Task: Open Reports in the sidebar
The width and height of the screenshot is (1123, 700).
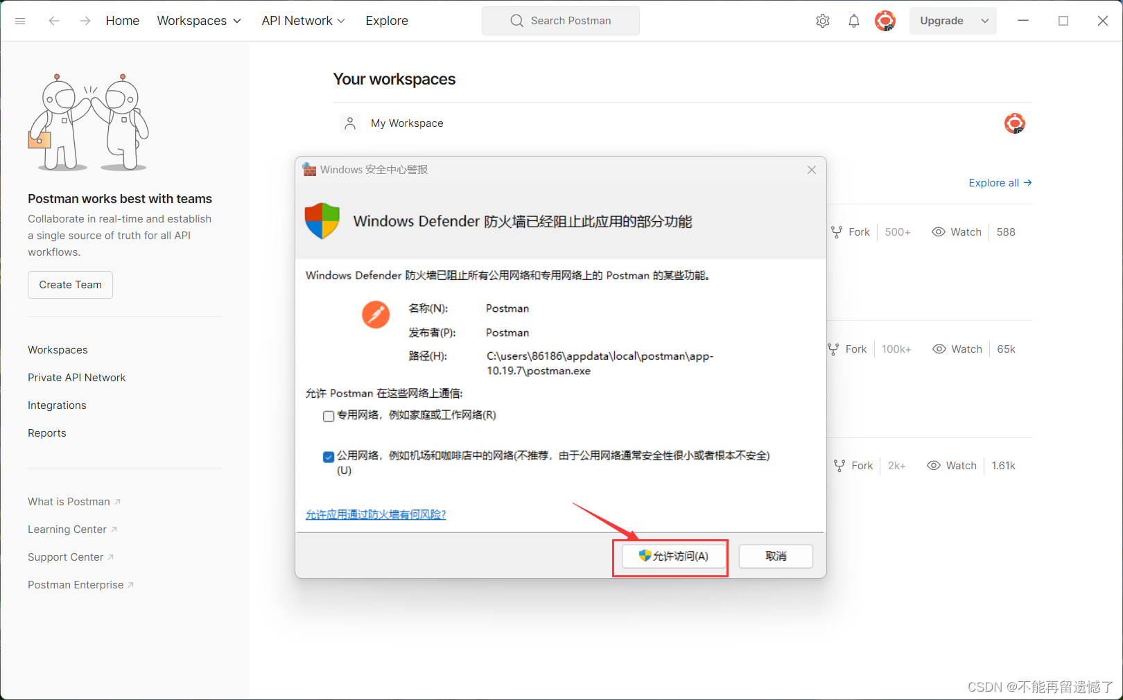Action: (x=47, y=433)
